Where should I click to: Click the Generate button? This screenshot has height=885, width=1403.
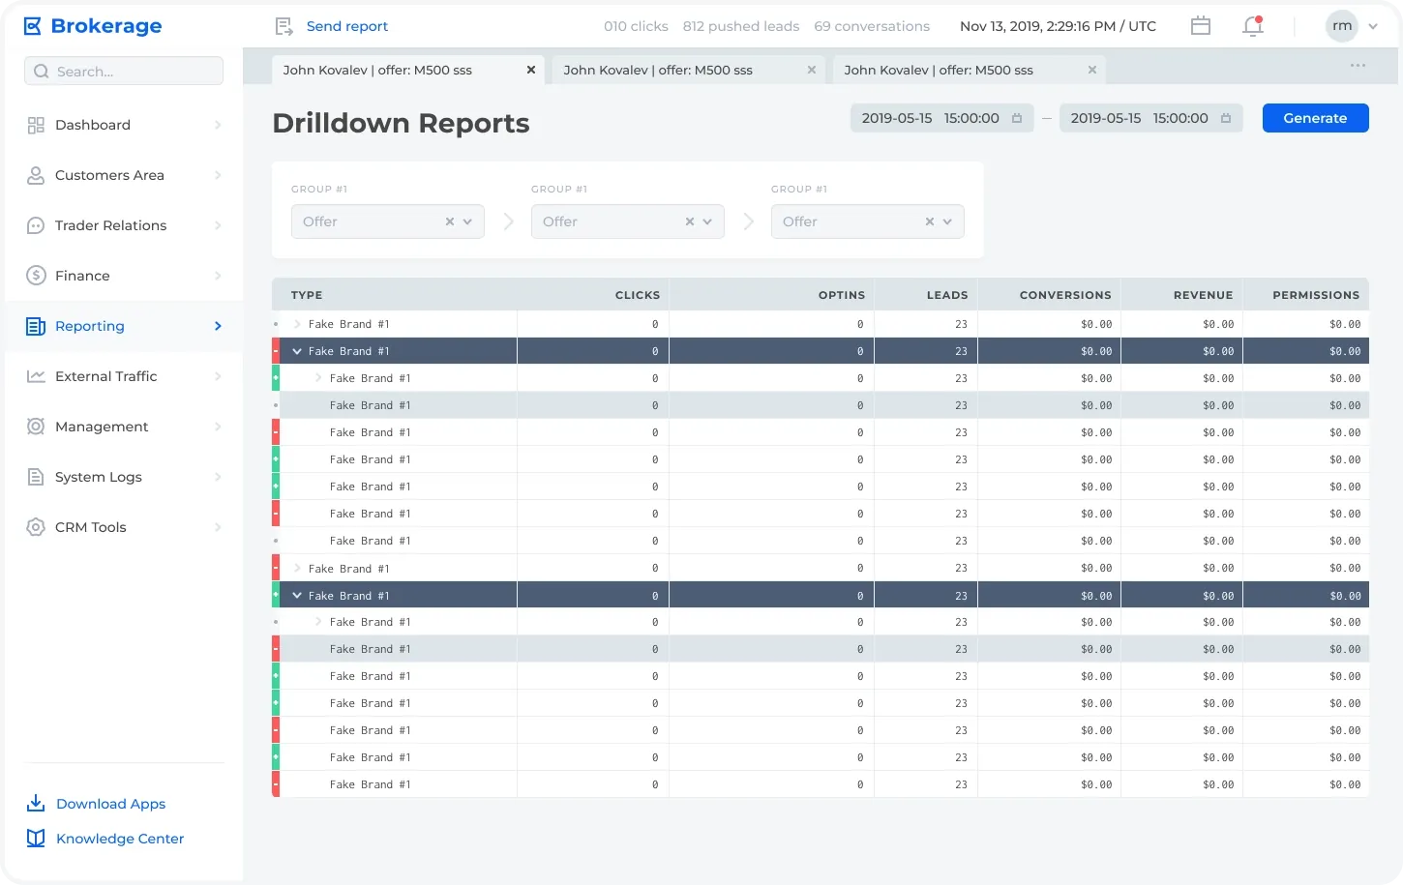click(x=1315, y=118)
